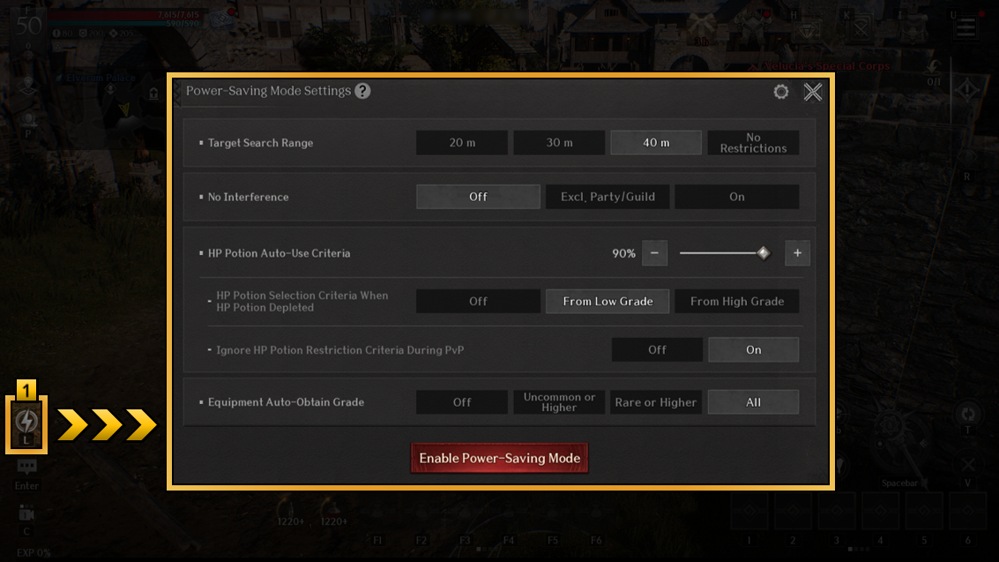
Task: Select From Low Grade potion selection
Action: coord(608,302)
